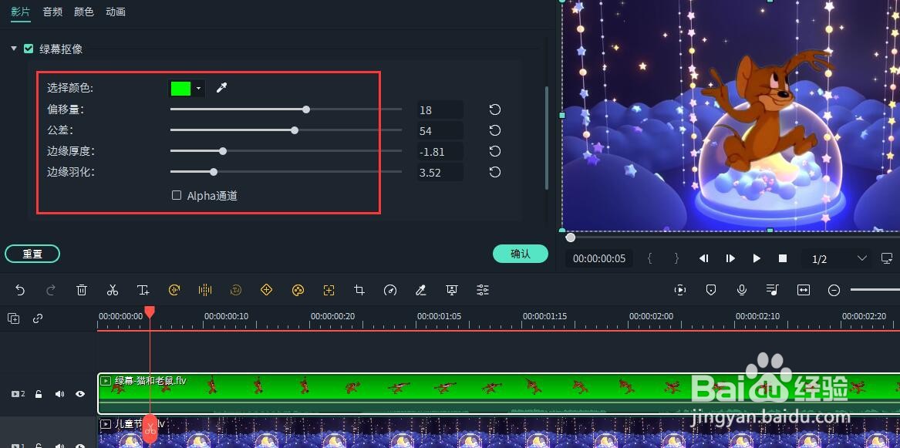Add a keyframe with the diamond icon
Screen dimensions: 900x448
(x=266, y=290)
